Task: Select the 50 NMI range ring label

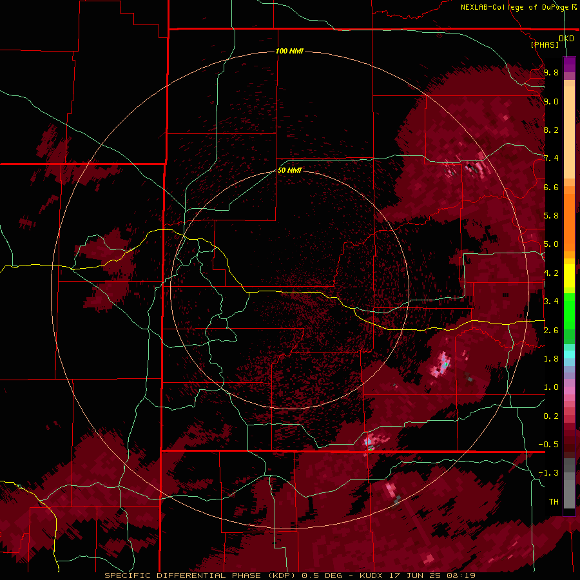Action: coord(289,170)
